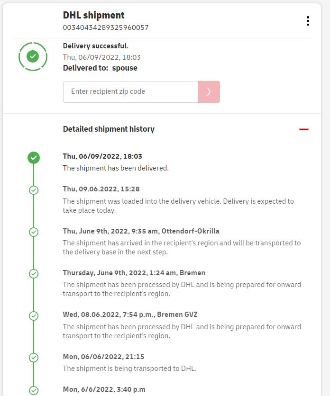The image size is (330, 396).
Task: Open the three-dot shipment options menu
Action: click(308, 21)
